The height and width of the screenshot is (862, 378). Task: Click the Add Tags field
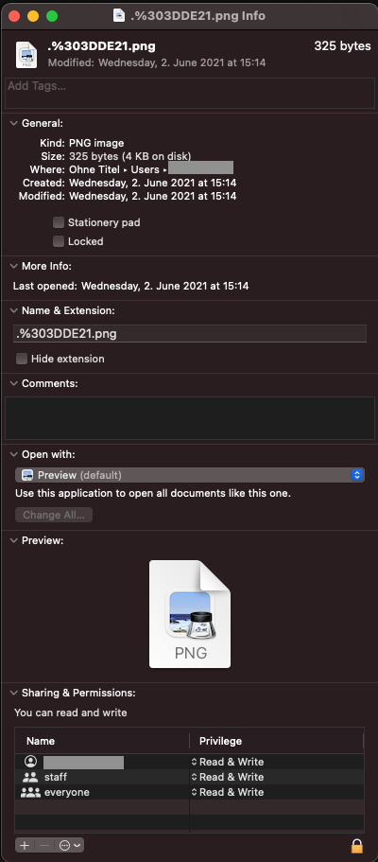190,93
